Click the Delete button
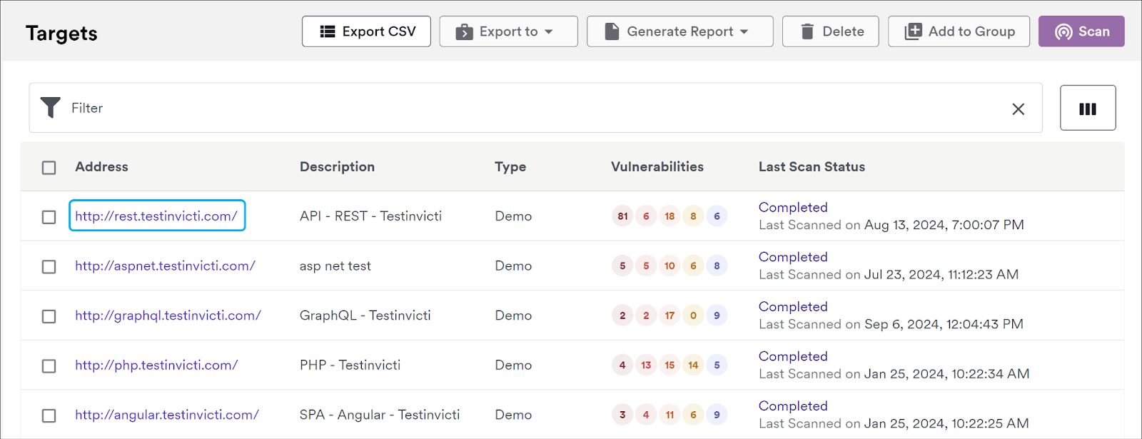 pyautogui.click(x=830, y=31)
